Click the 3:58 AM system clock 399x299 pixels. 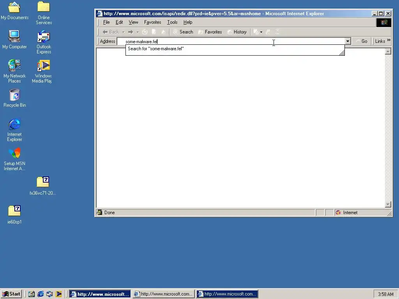pos(385,294)
